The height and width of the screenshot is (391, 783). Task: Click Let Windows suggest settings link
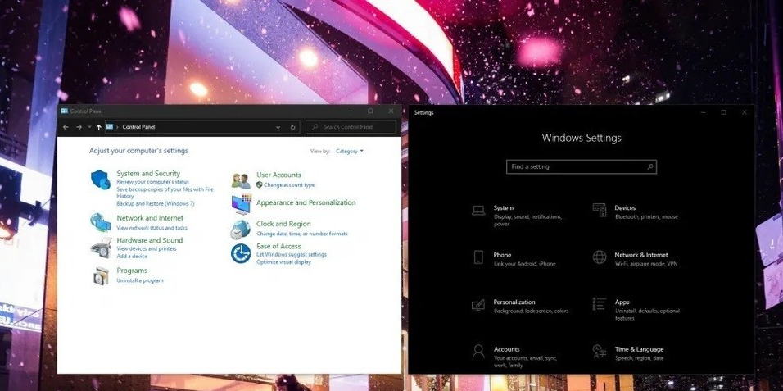click(291, 254)
